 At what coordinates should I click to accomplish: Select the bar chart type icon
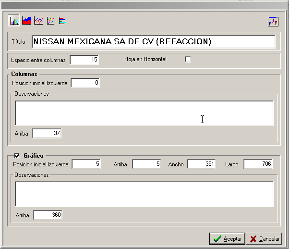click(x=14, y=21)
